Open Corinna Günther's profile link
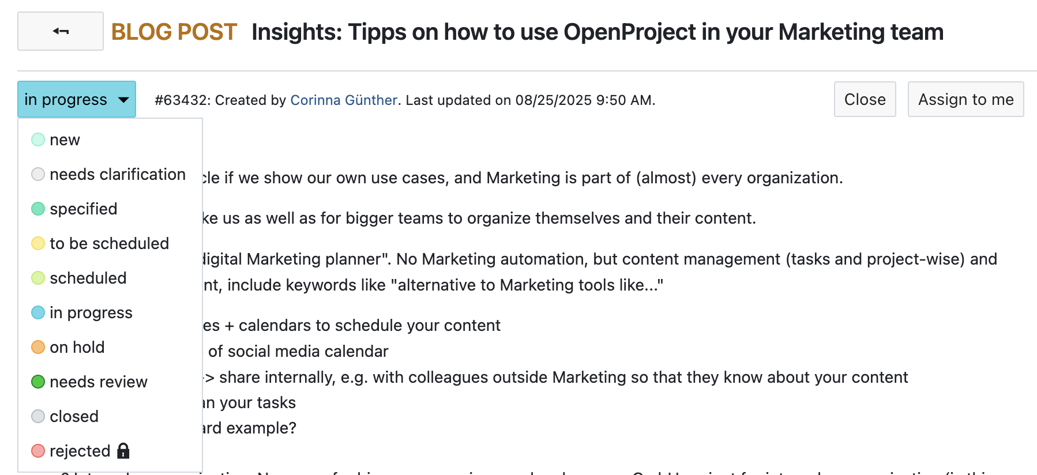Screen dimensions: 1037x475 pyautogui.click(x=344, y=100)
